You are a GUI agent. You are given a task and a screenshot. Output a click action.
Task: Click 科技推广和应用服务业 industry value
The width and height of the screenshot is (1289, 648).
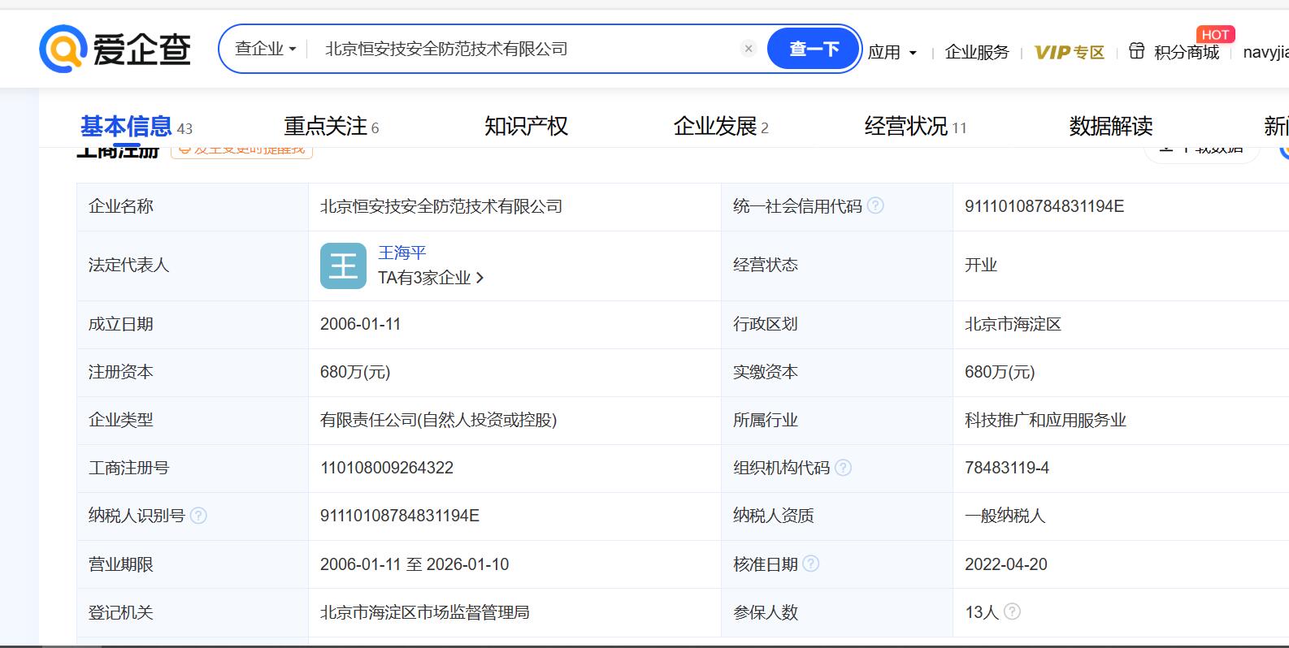coord(1045,420)
